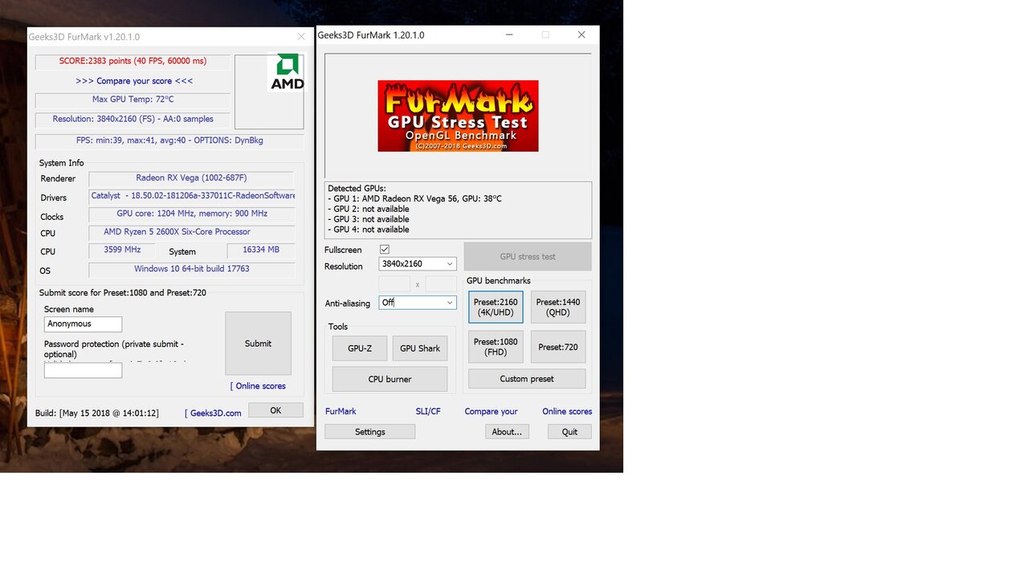
Task: Open the Custom preset button
Action: (x=527, y=379)
